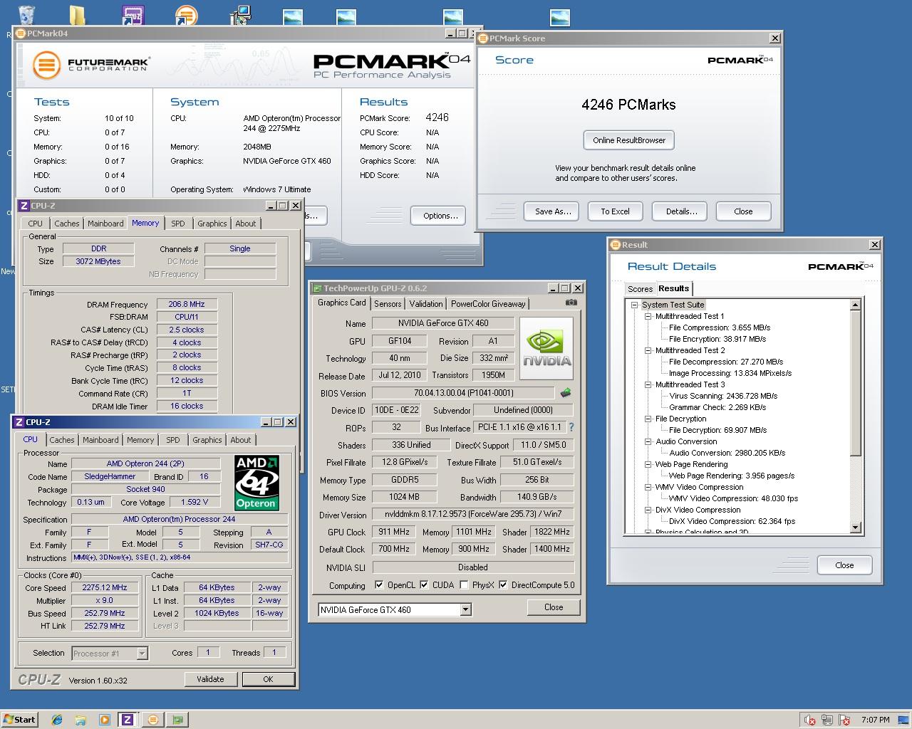Click the Save As... button
The image size is (912, 729).
[553, 211]
